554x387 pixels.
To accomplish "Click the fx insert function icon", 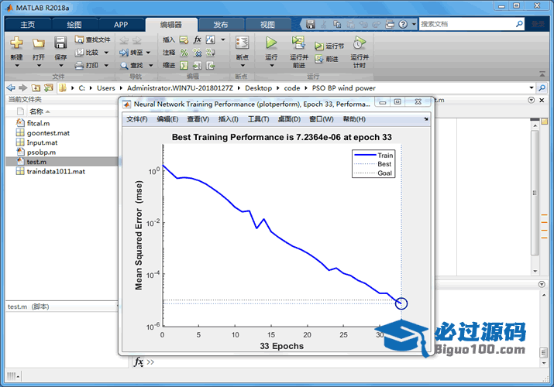I will (198, 39).
